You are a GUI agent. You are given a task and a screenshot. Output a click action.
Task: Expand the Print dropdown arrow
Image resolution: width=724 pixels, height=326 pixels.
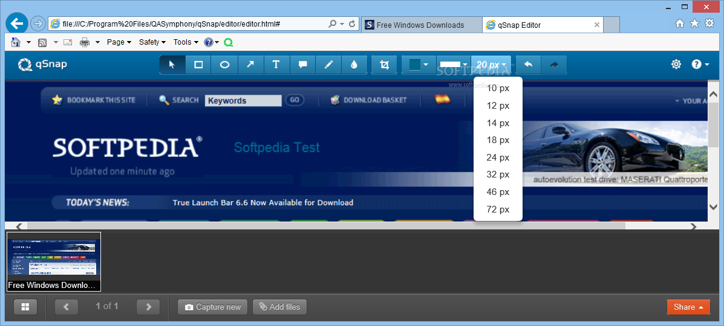(x=97, y=42)
